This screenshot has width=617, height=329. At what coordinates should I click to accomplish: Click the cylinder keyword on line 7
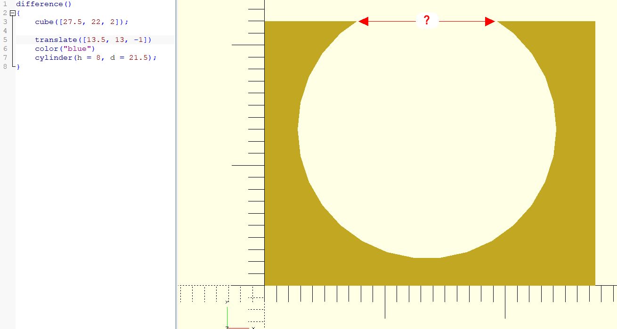[52, 58]
